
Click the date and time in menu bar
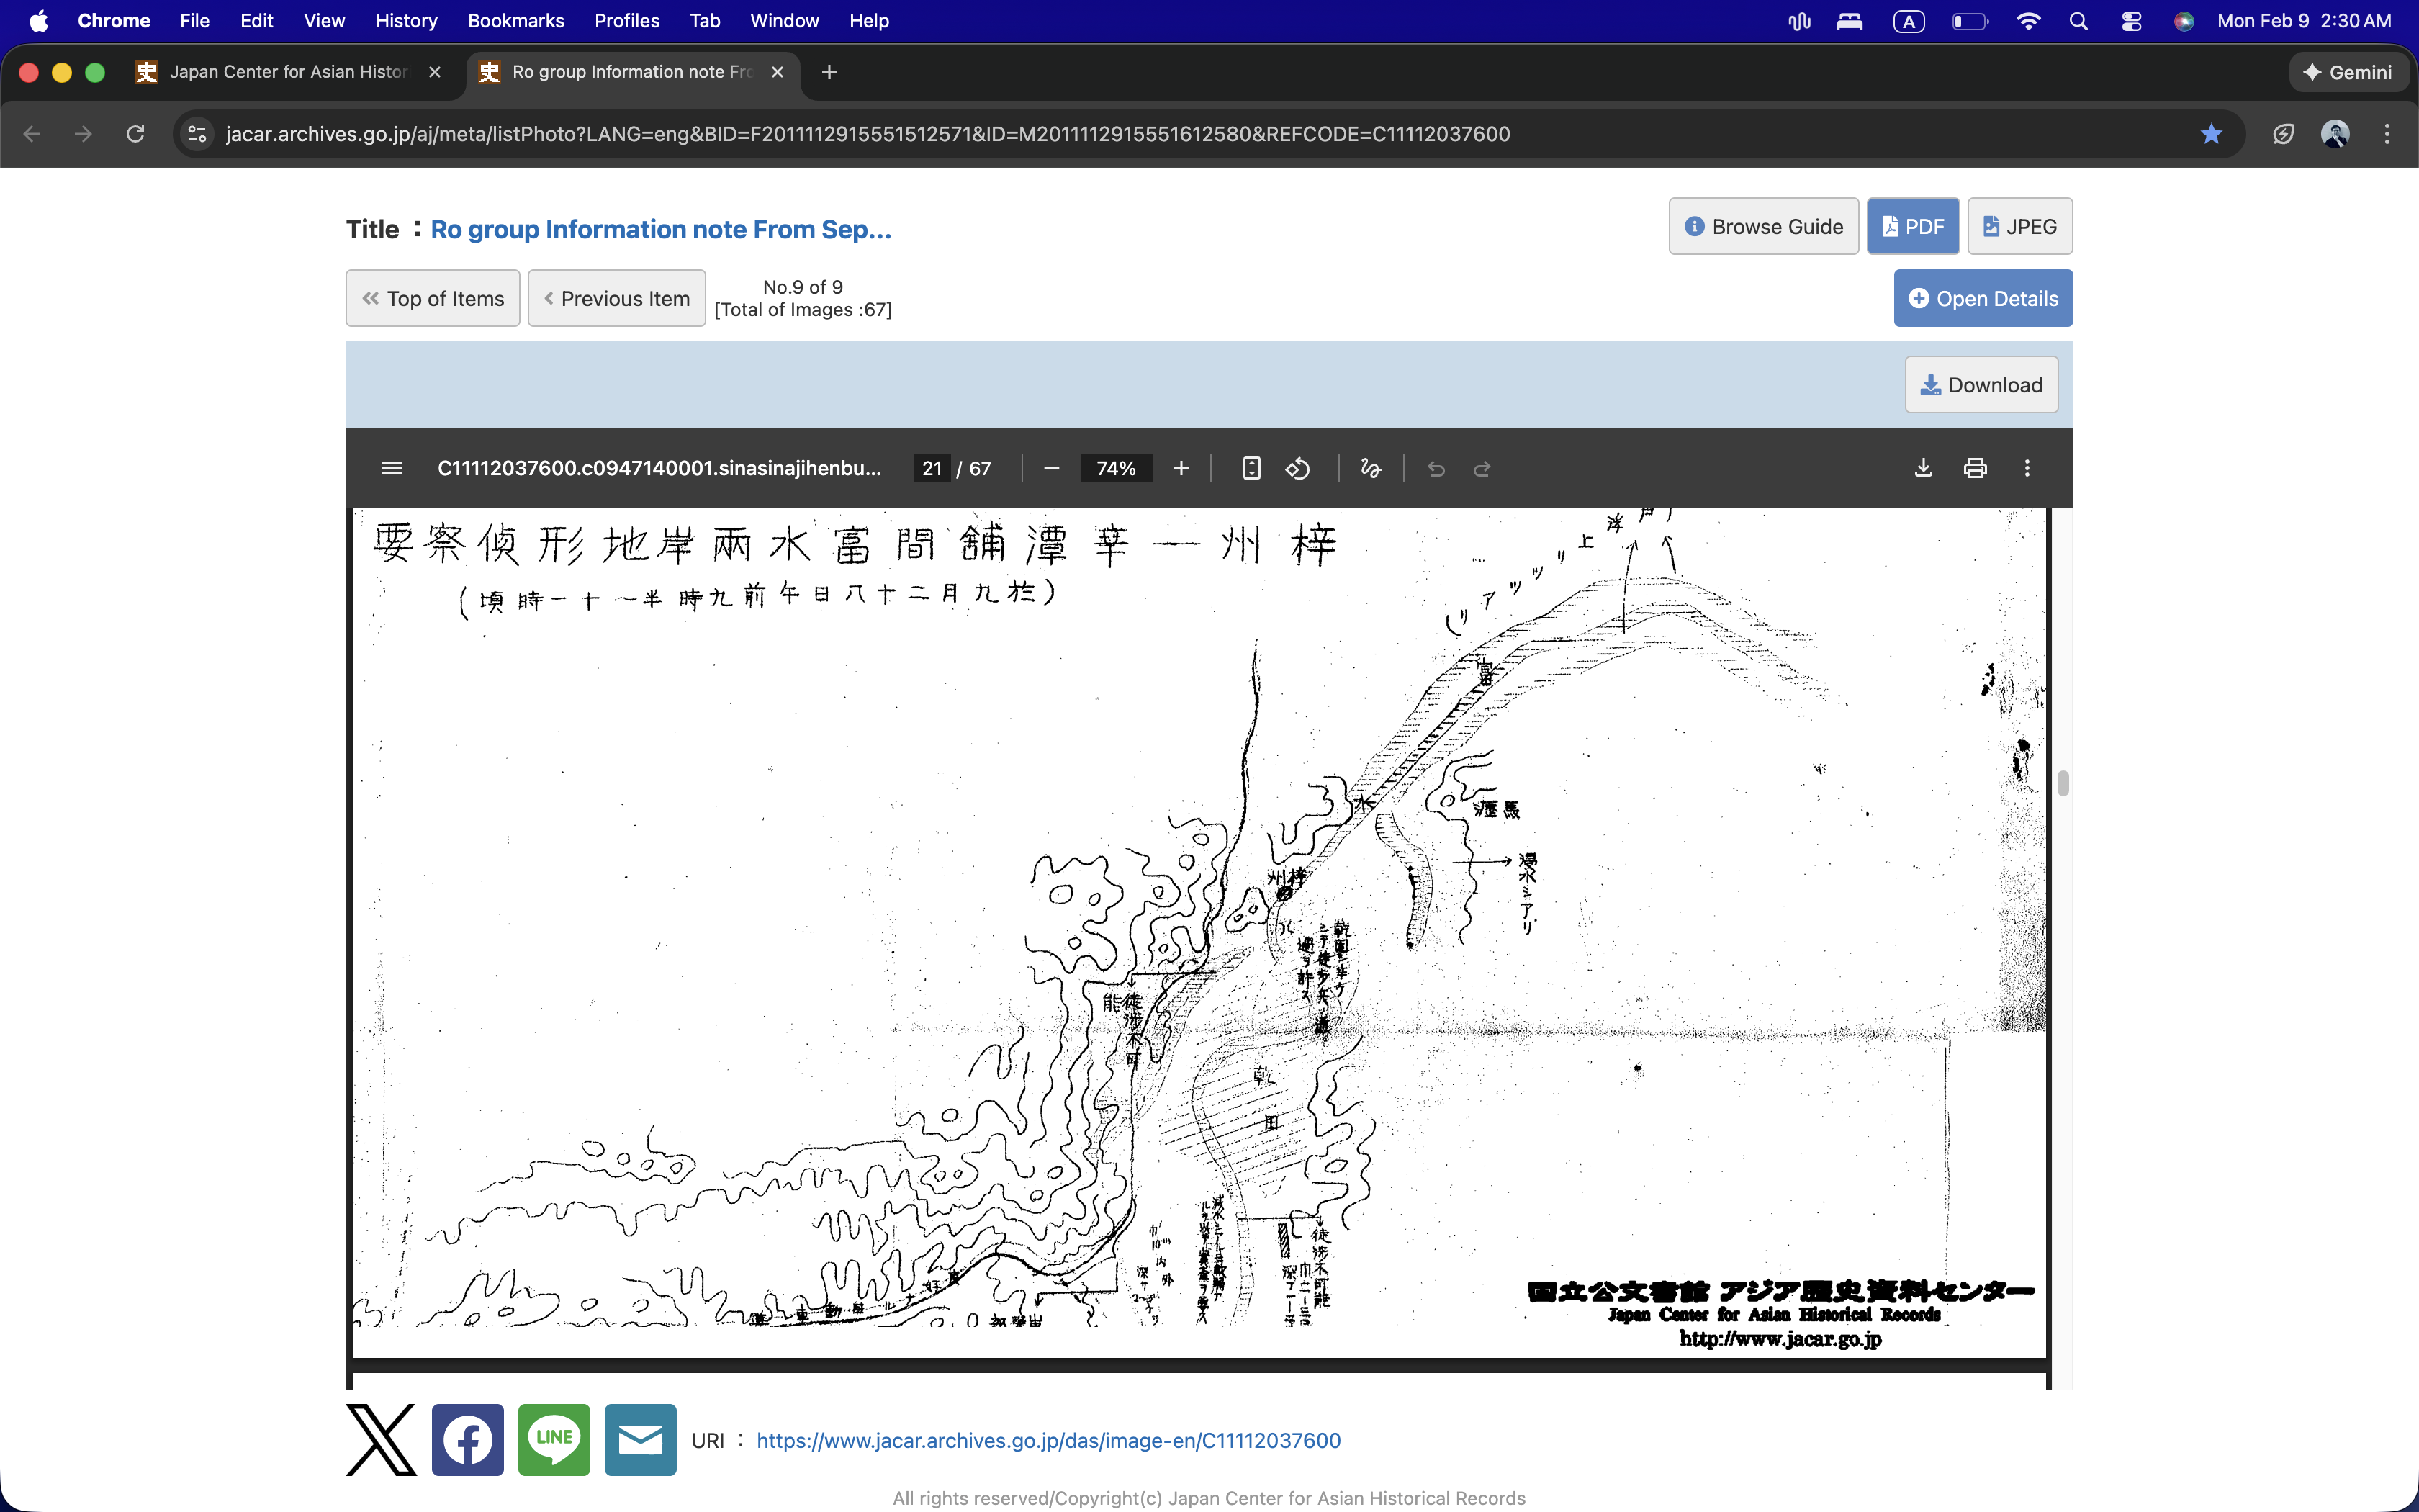[x=2304, y=21]
